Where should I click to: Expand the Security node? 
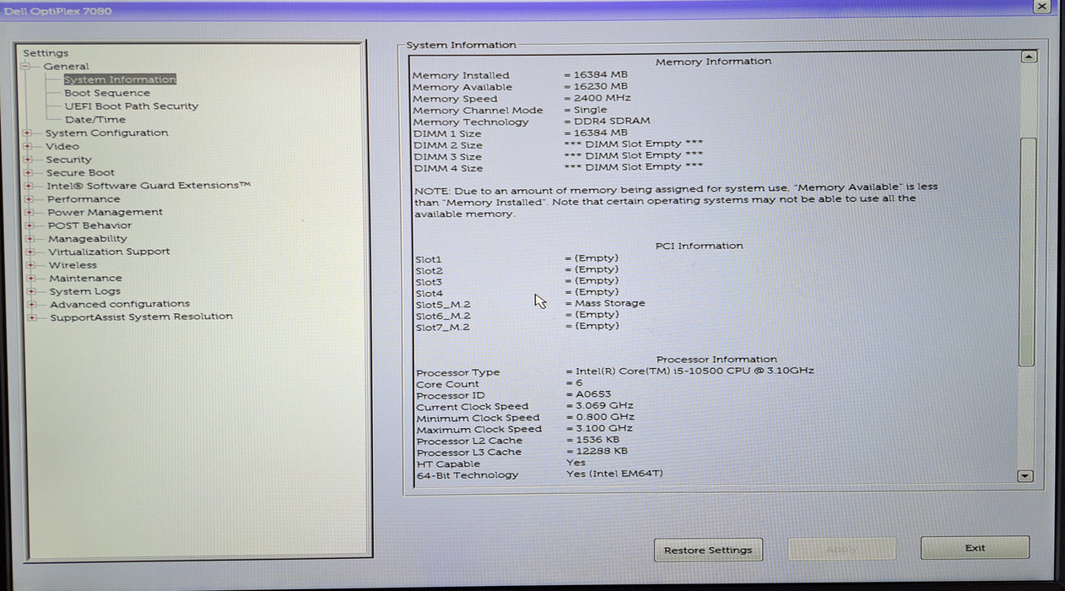tap(28, 160)
